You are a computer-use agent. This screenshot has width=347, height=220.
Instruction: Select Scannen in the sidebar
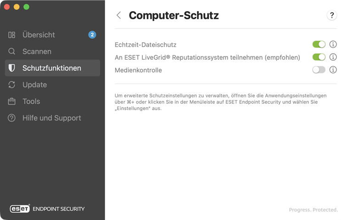pyautogui.click(x=37, y=51)
